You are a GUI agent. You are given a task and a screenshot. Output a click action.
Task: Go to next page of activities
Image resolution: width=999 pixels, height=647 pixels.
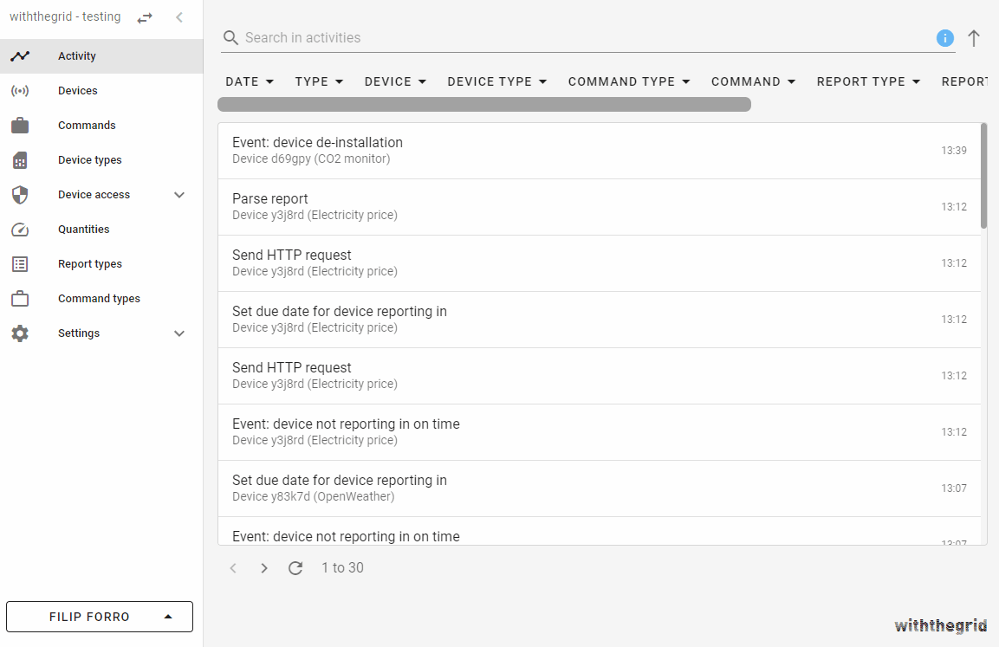click(264, 568)
